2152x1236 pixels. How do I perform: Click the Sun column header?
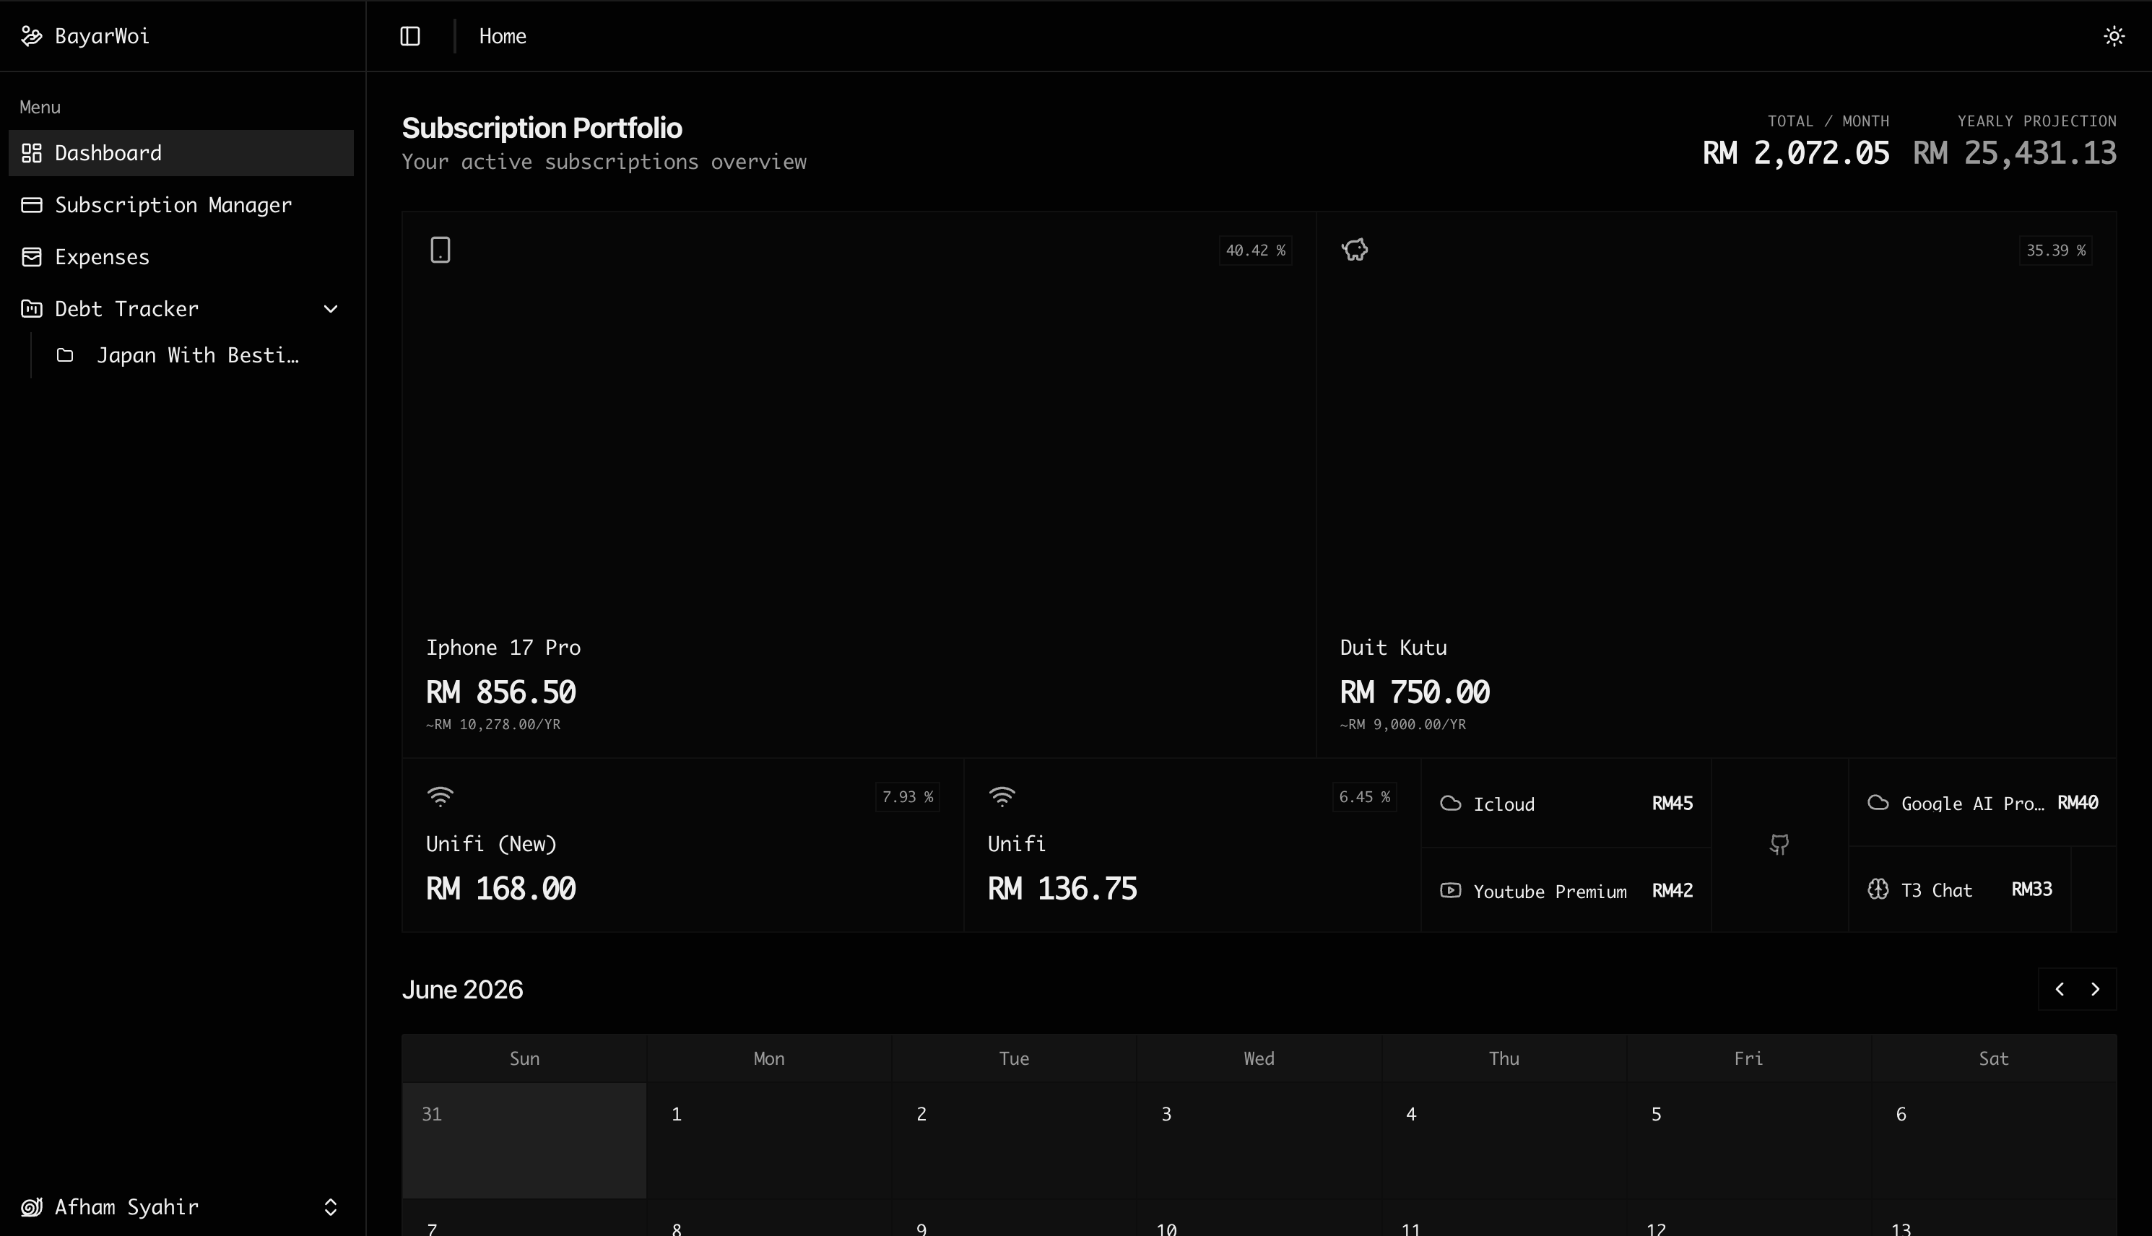coord(524,1058)
